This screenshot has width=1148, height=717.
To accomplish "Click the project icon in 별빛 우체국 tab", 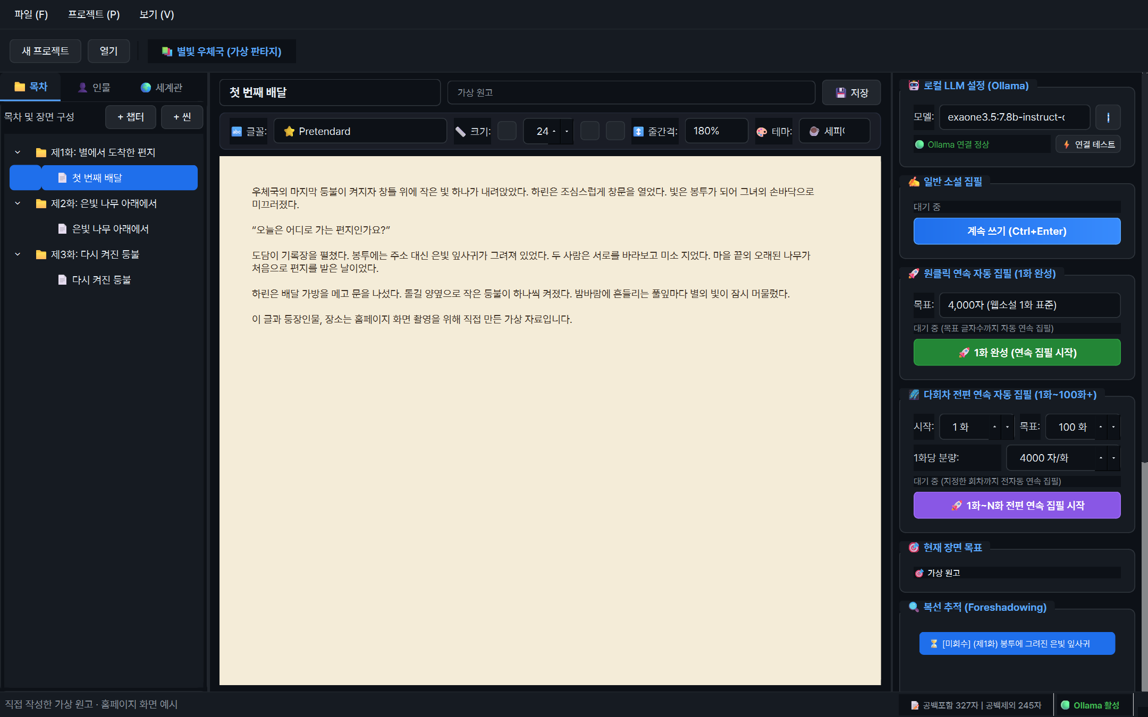I will (167, 52).
